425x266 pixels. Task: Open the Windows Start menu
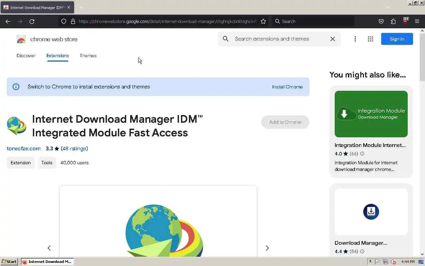point(9,262)
